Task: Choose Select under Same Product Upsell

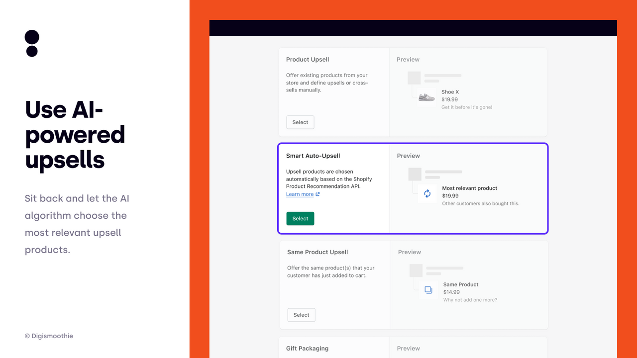Action: [301, 315]
